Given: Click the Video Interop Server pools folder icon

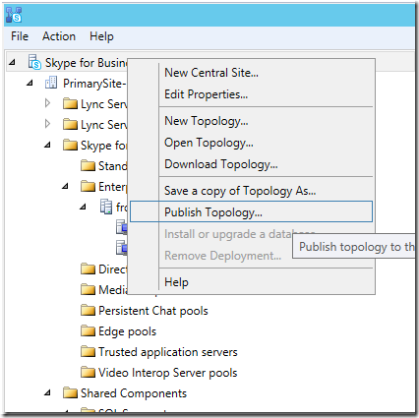Looking at the screenshot, I should tap(88, 372).
